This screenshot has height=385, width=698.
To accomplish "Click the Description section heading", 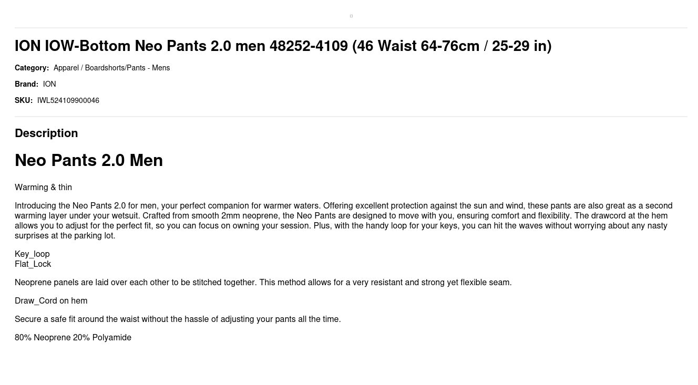I will 46,133.
